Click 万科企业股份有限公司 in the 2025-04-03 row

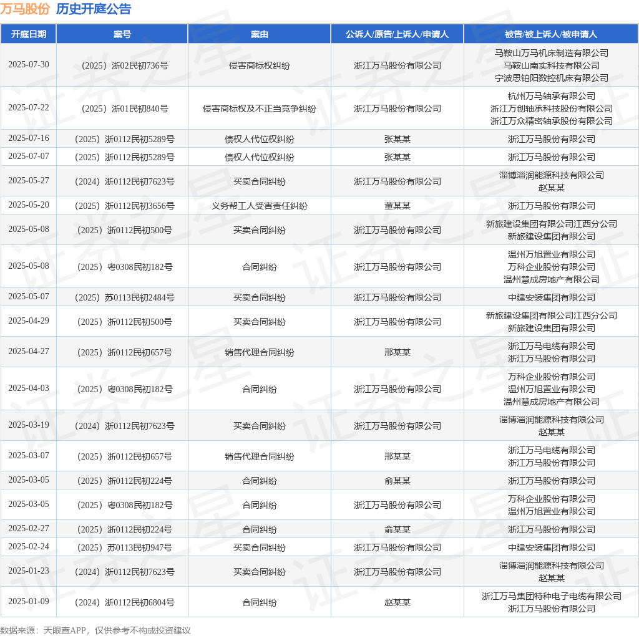pos(552,377)
